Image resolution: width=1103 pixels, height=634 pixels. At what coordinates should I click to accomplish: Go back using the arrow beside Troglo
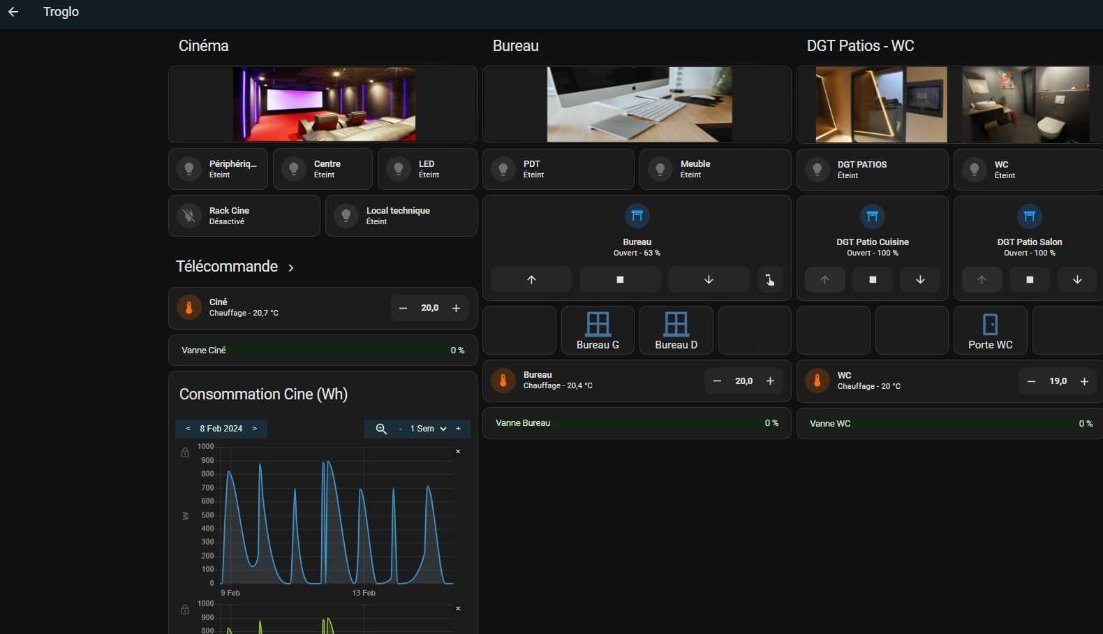(x=13, y=12)
